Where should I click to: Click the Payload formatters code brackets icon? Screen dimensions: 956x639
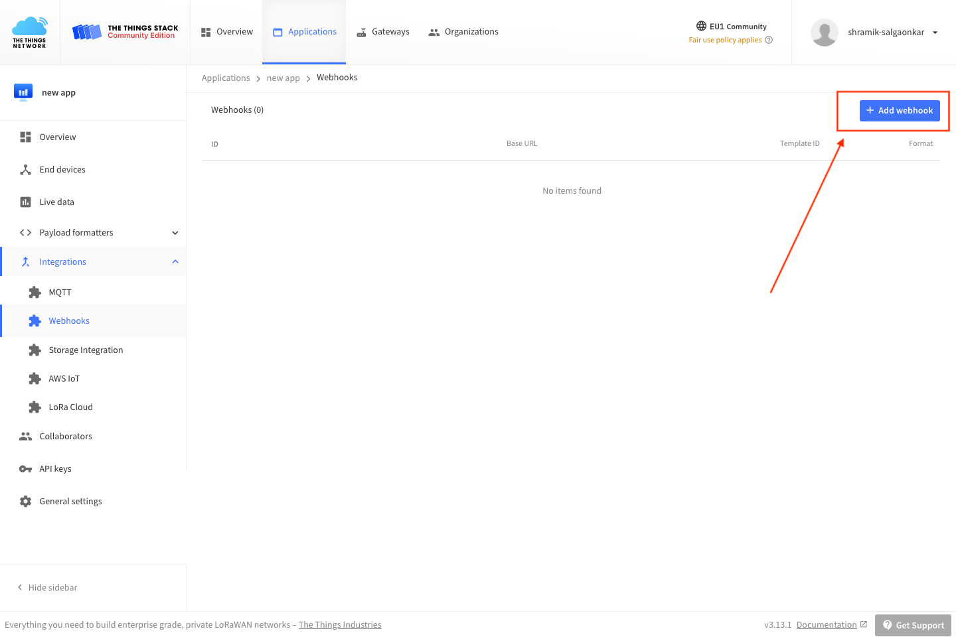(25, 232)
